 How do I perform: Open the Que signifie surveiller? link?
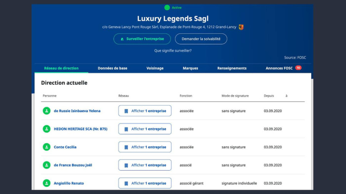coord(173,51)
